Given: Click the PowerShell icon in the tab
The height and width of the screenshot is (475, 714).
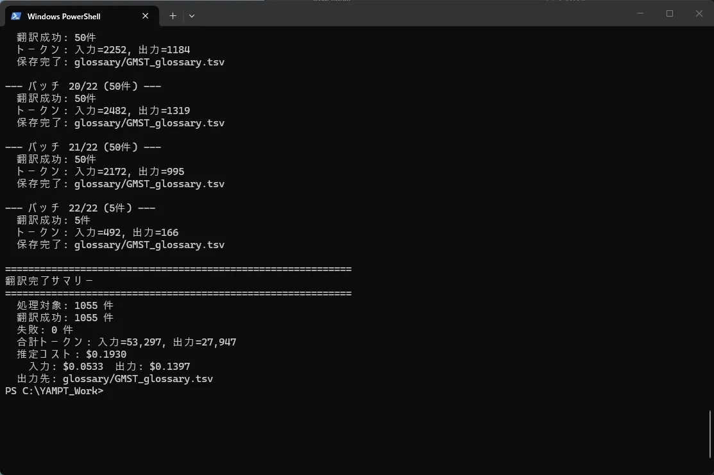Looking at the screenshot, I should pos(16,16).
